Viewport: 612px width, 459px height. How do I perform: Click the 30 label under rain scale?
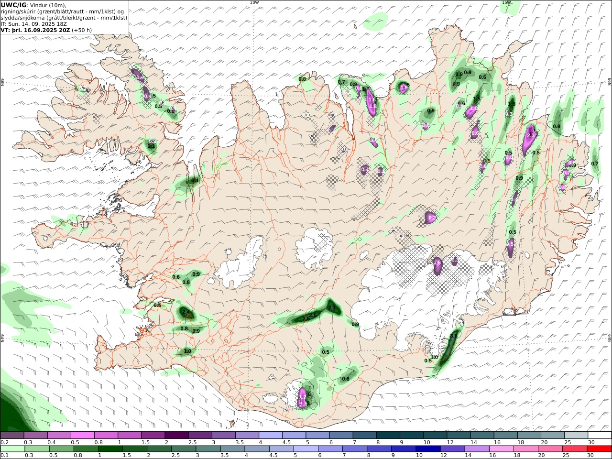pos(590,456)
